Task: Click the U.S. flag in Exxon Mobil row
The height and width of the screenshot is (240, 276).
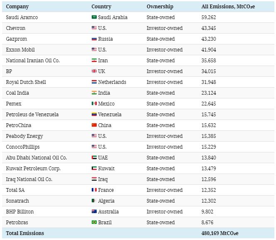Action: [94, 49]
